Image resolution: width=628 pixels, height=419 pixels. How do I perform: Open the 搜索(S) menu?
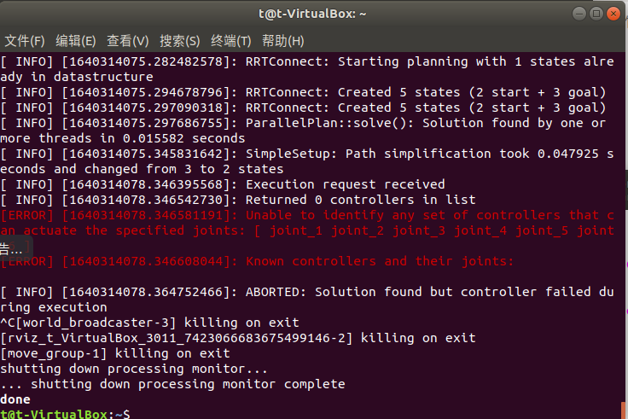pos(179,41)
